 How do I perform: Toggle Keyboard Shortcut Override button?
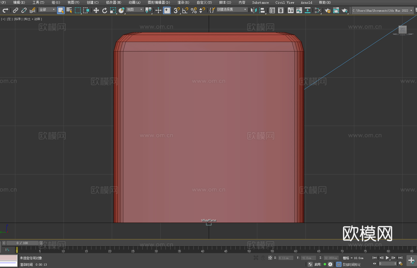pos(167,10)
